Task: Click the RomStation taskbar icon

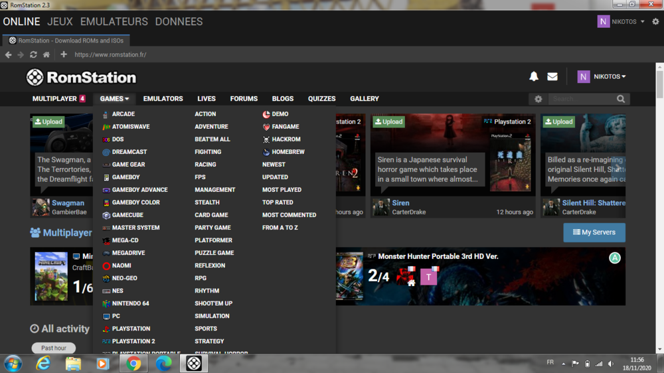Action: 193,363
